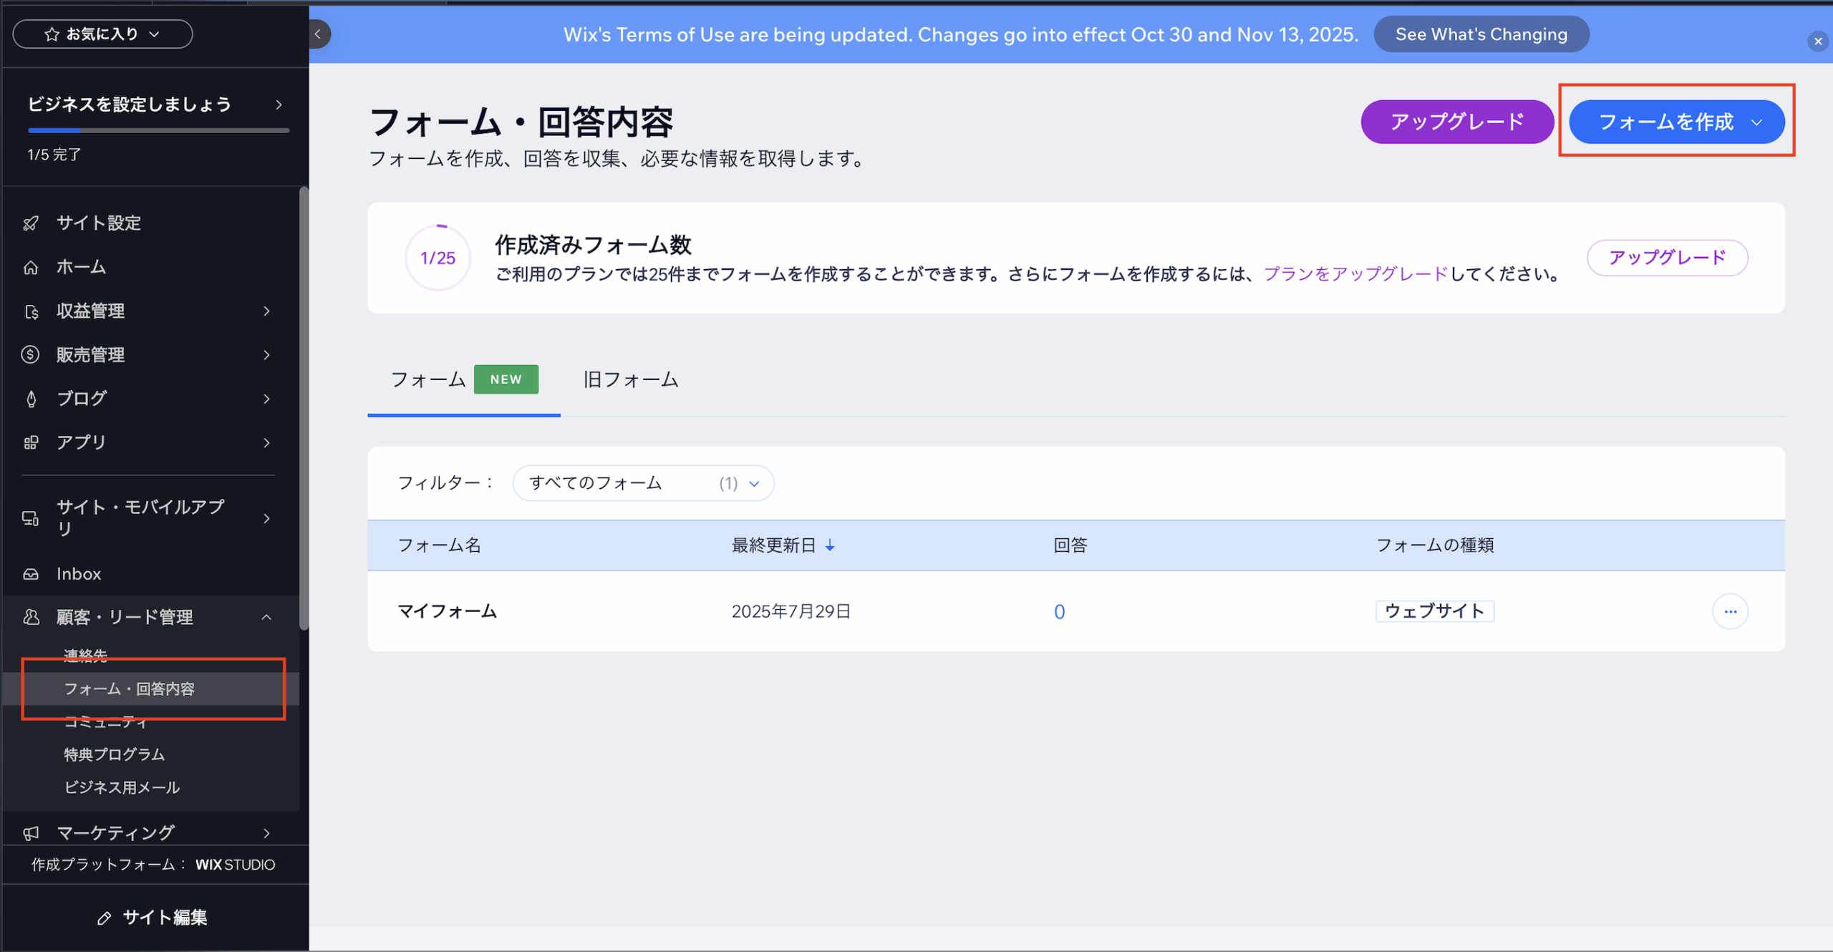Follow the プランをアップグレード link
This screenshot has height=952, width=1833.
click(1355, 274)
